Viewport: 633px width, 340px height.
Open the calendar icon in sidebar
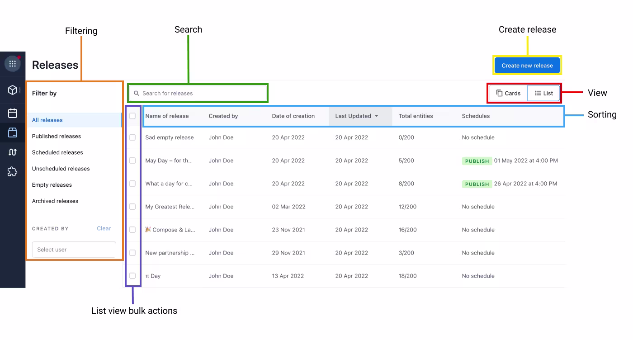click(13, 113)
